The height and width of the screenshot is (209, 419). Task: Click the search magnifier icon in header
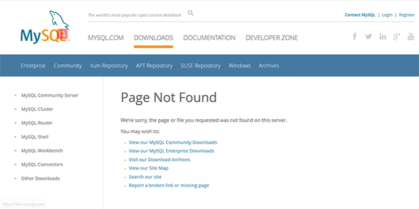click(x=191, y=13)
